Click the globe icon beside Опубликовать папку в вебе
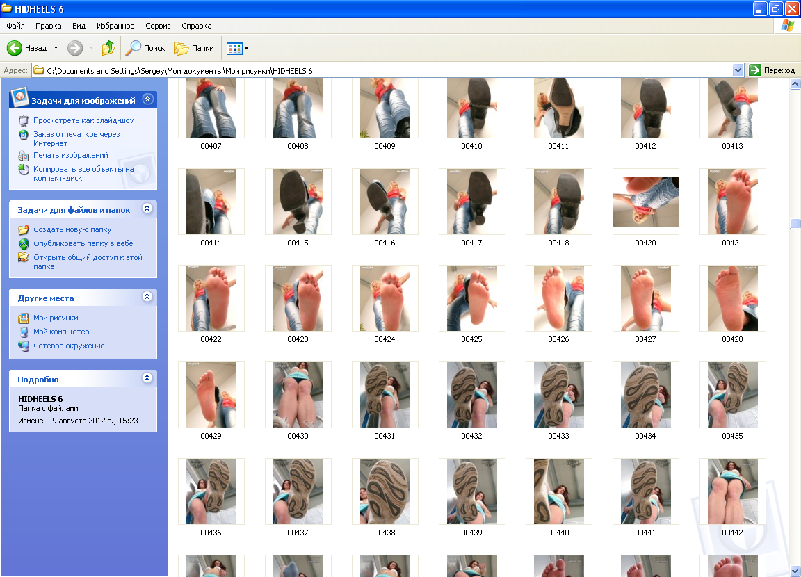Image resolution: width=801 pixels, height=577 pixels. click(24, 243)
